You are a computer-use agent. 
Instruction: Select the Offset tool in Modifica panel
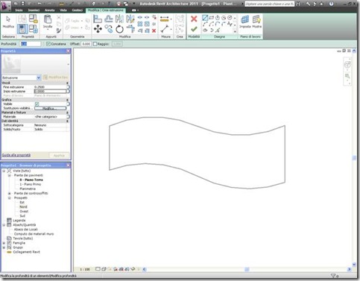109,19
